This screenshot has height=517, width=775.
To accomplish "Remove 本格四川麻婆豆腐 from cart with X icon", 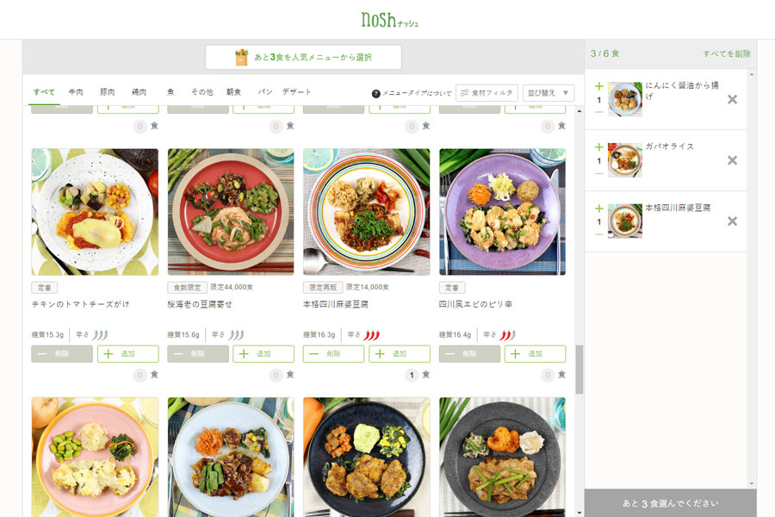I will pos(732,221).
